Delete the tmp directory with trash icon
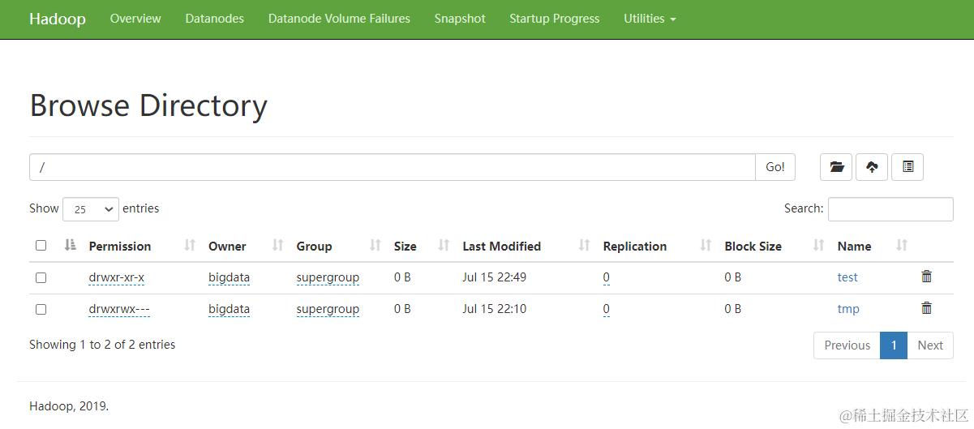 pos(927,308)
